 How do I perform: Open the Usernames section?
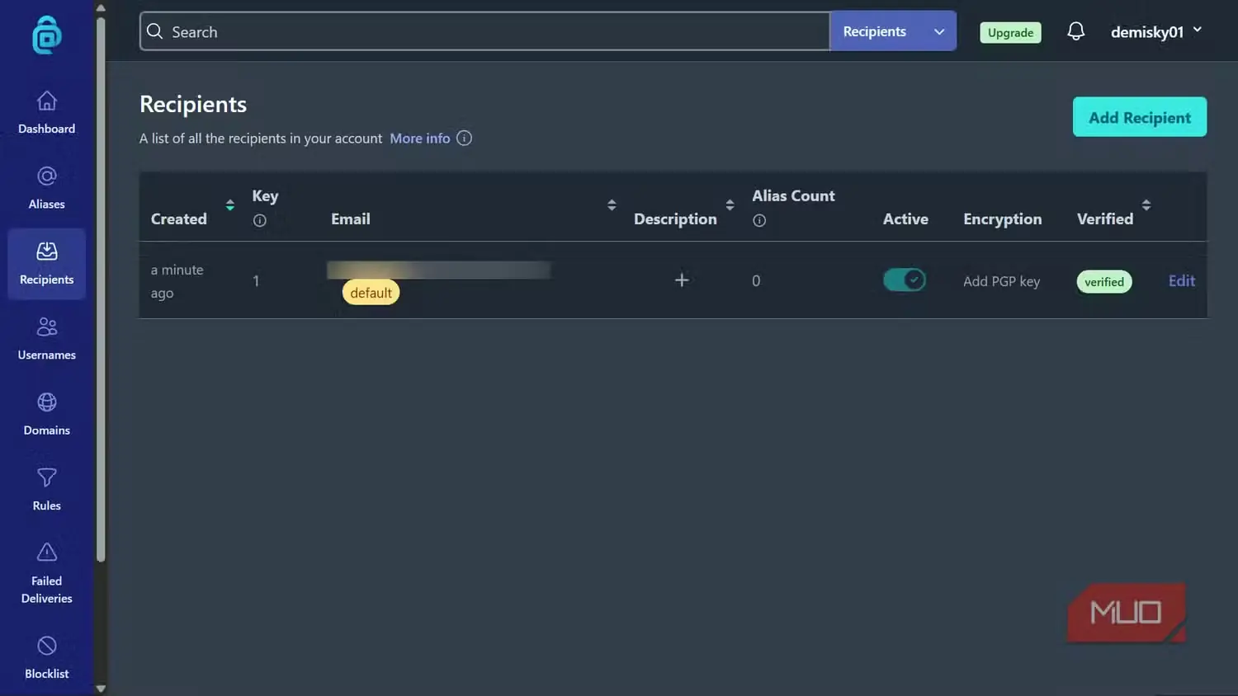[x=47, y=339]
